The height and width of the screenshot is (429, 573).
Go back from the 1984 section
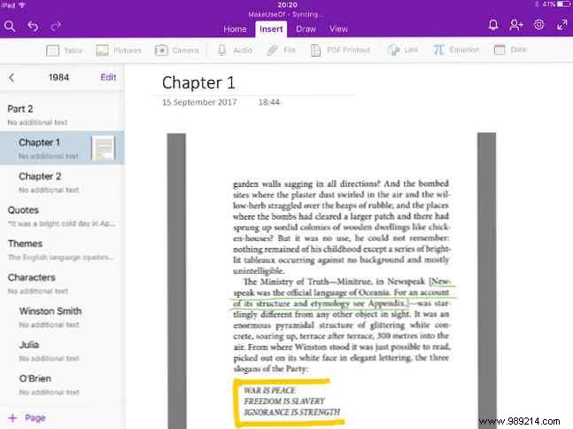point(12,77)
